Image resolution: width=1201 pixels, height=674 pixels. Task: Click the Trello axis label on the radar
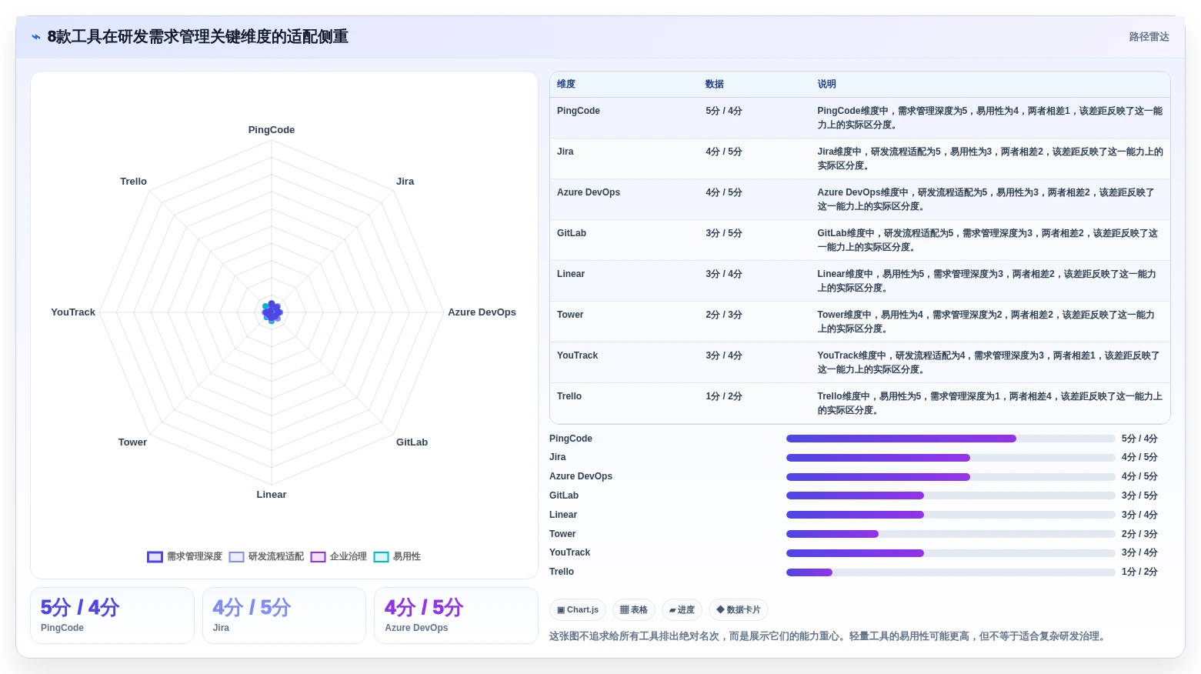[x=133, y=182]
